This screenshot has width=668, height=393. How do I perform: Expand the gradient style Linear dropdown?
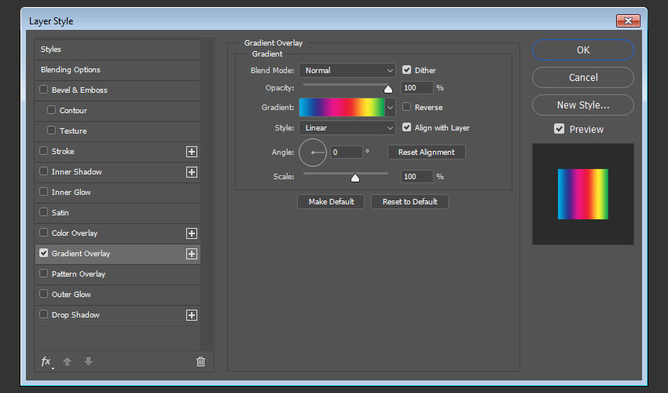point(347,128)
